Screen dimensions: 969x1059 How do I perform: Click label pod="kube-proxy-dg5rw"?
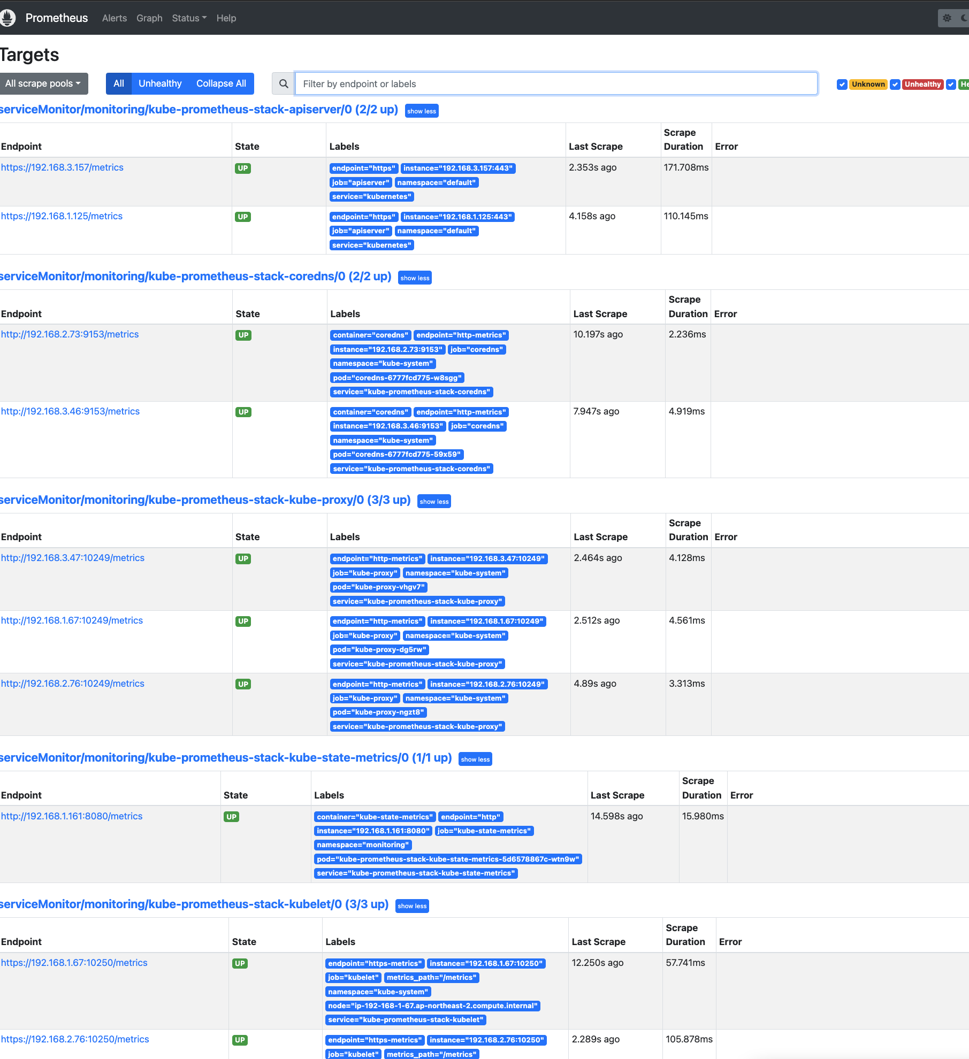(x=379, y=649)
